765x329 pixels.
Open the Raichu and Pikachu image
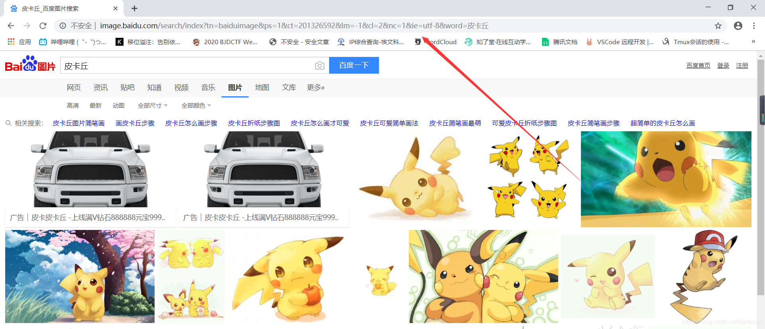[483, 276]
